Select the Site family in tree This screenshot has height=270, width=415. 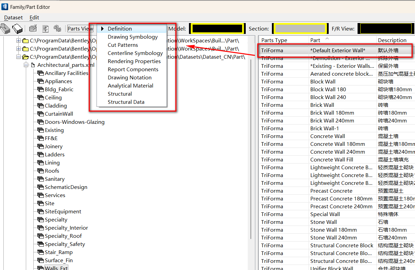click(50, 203)
